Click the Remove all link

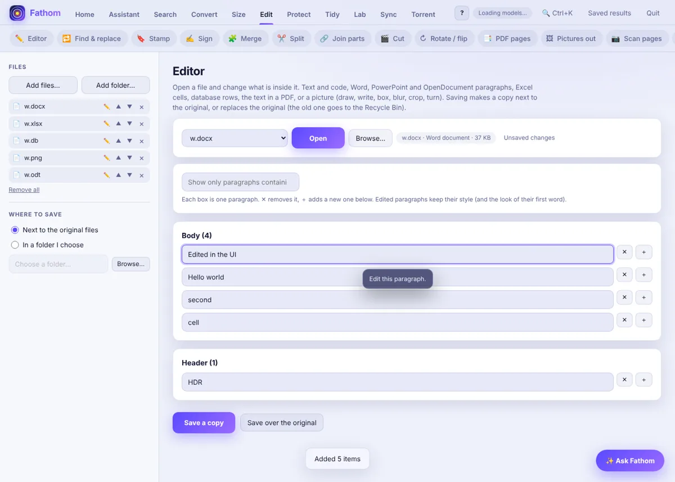coord(24,190)
